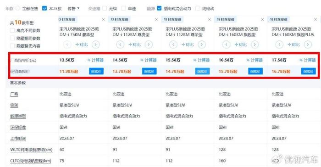This screenshot has width=321, height=167.
Task: Click 询底价 next to 11.98万起
Action: pos(96,71)
